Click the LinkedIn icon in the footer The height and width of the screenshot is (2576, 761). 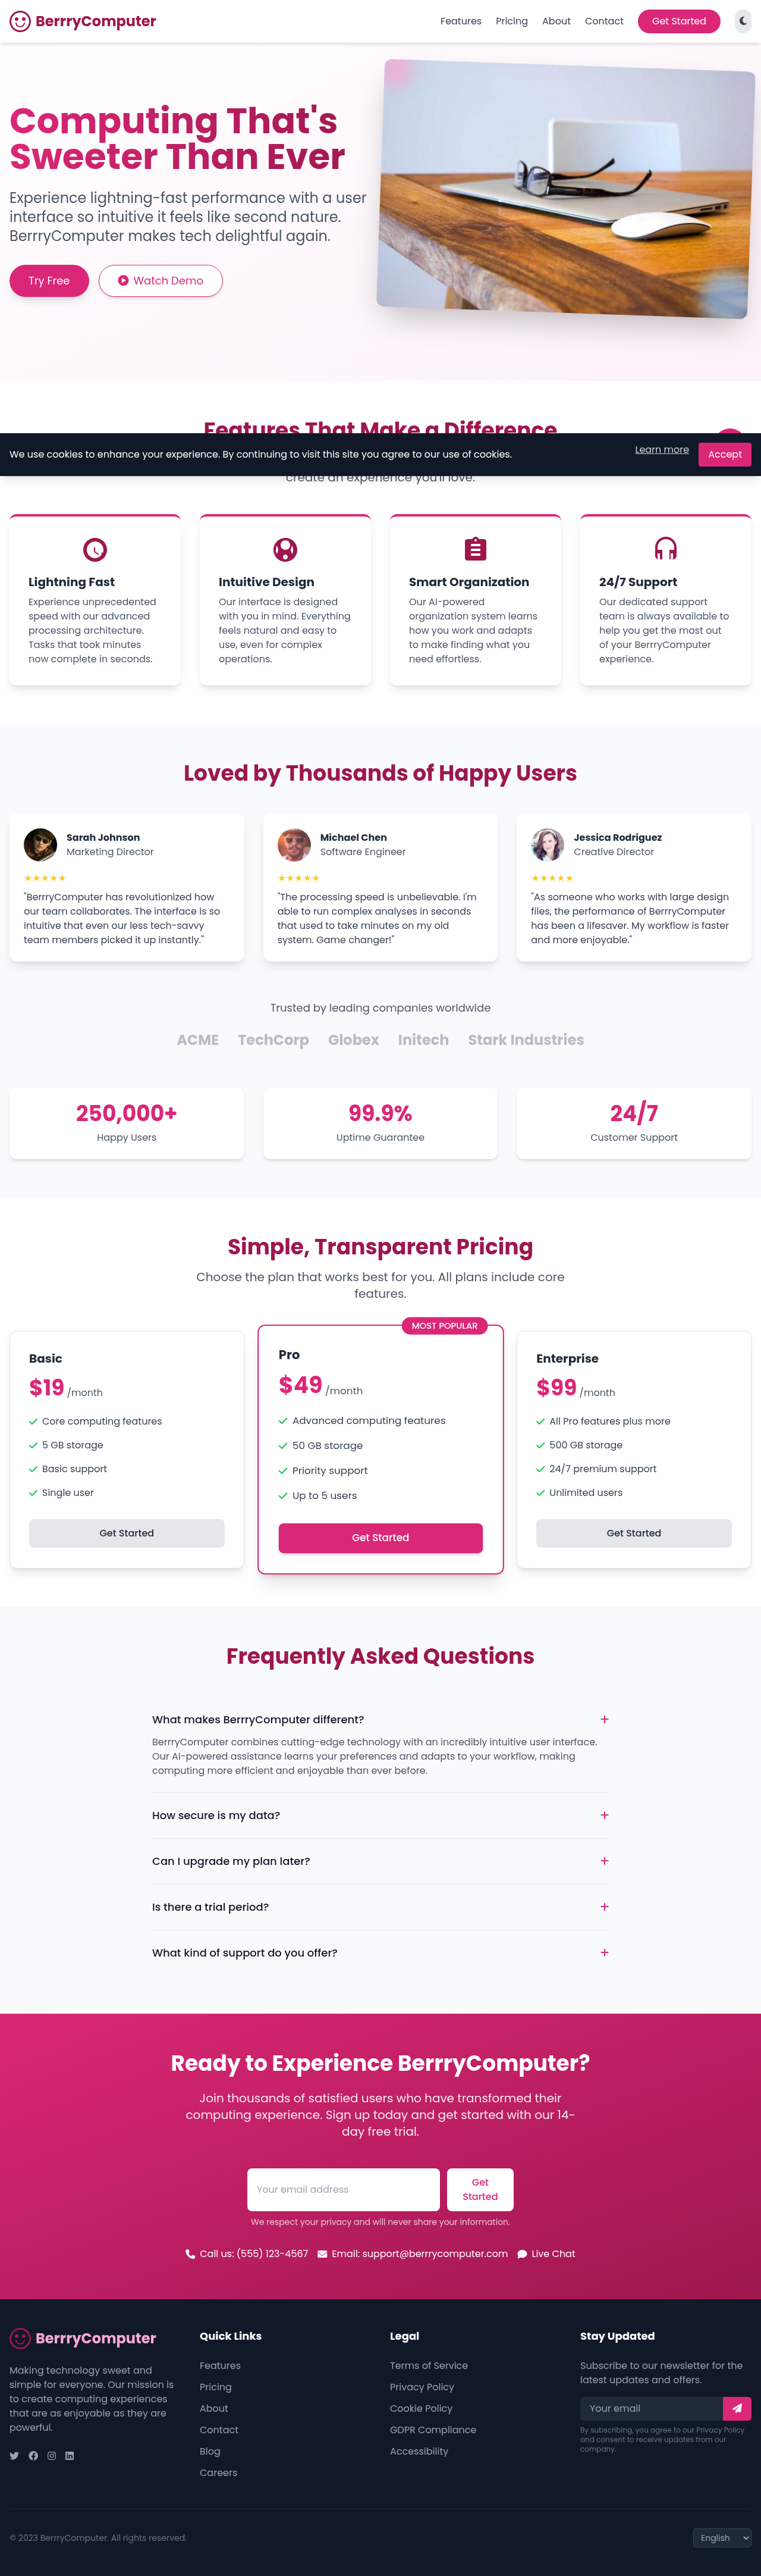(x=70, y=2455)
